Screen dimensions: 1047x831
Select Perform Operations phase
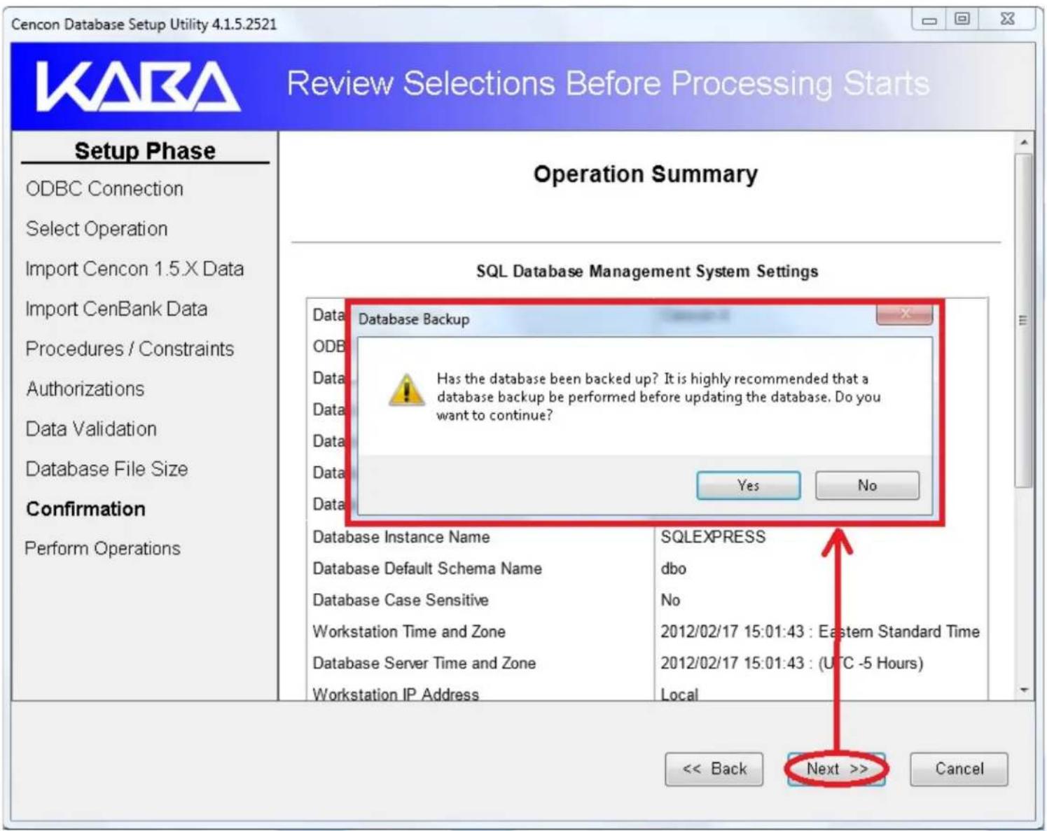click(x=102, y=548)
